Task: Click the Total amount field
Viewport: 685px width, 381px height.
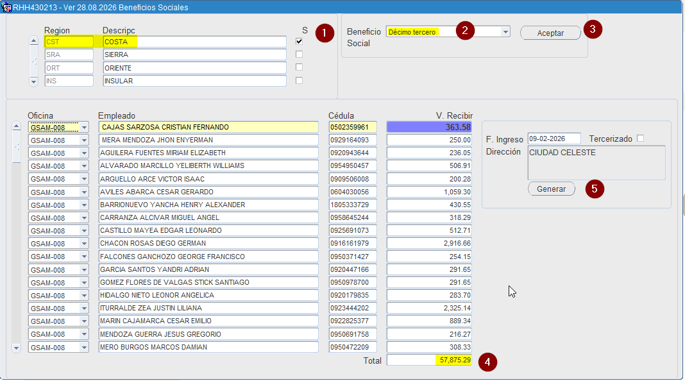Action: tap(429, 360)
